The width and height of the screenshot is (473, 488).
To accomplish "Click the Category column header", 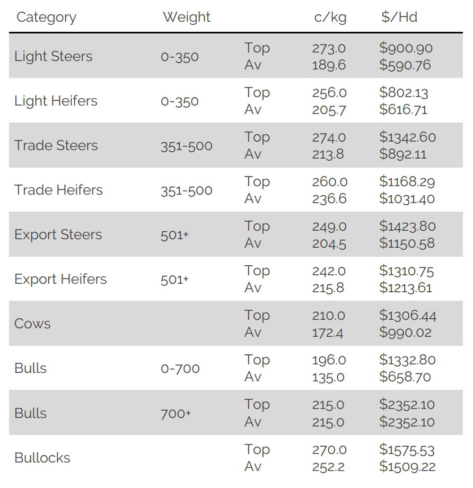I will [46, 18].
